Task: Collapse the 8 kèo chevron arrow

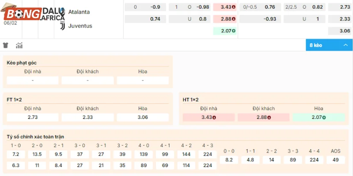Action: click(345, 45)
